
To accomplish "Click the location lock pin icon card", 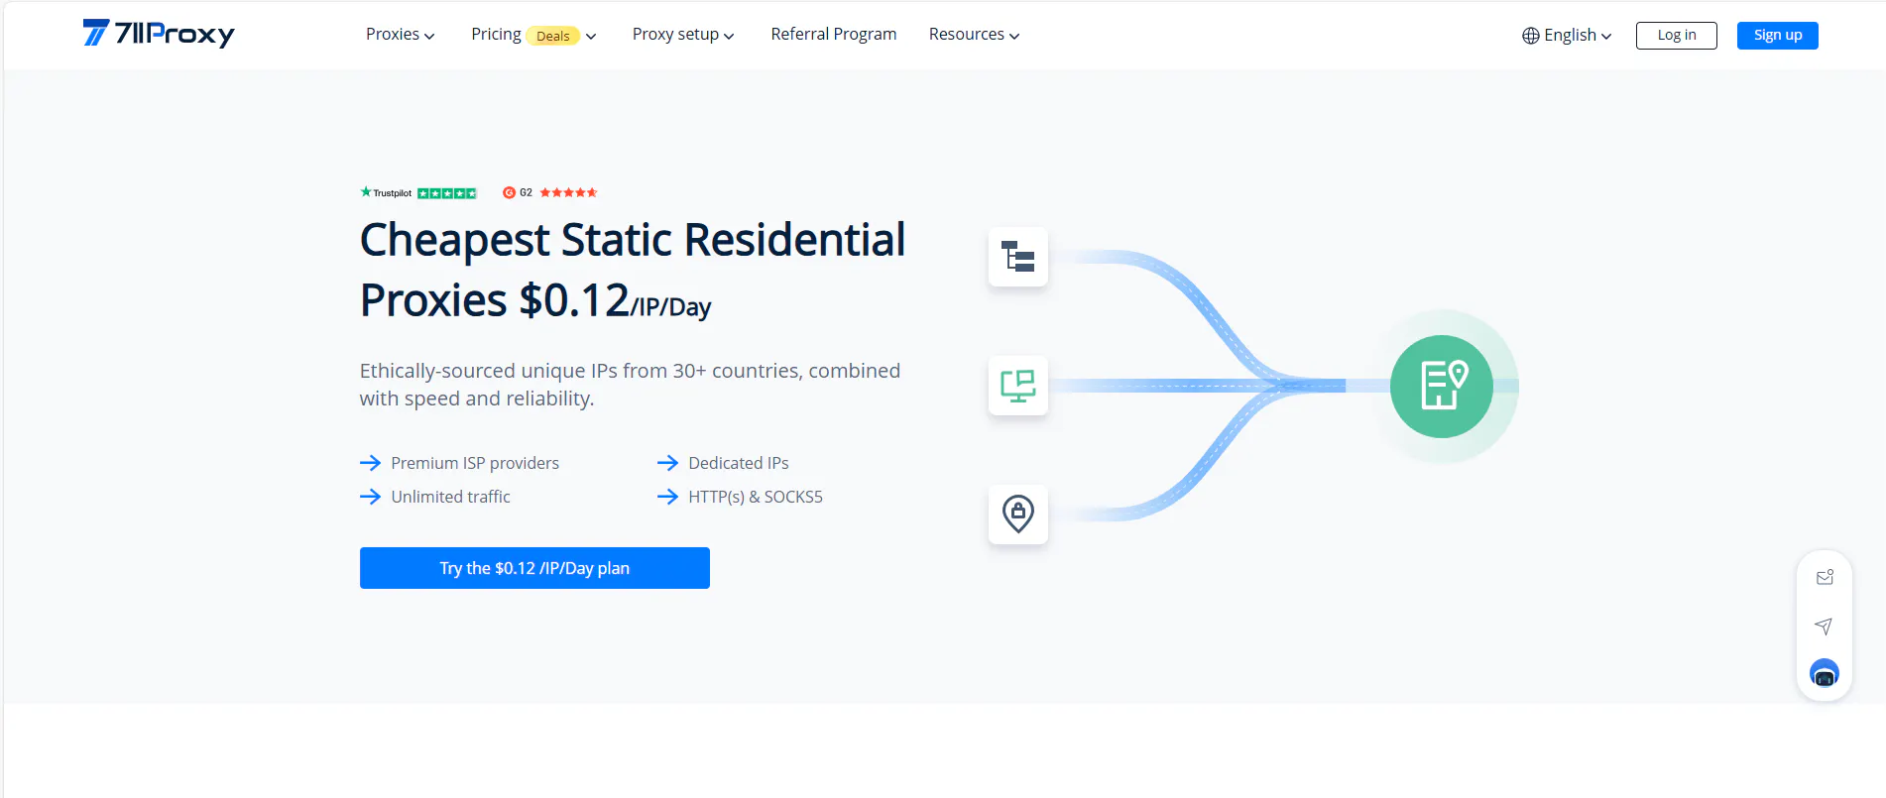I will [1017, 514].
